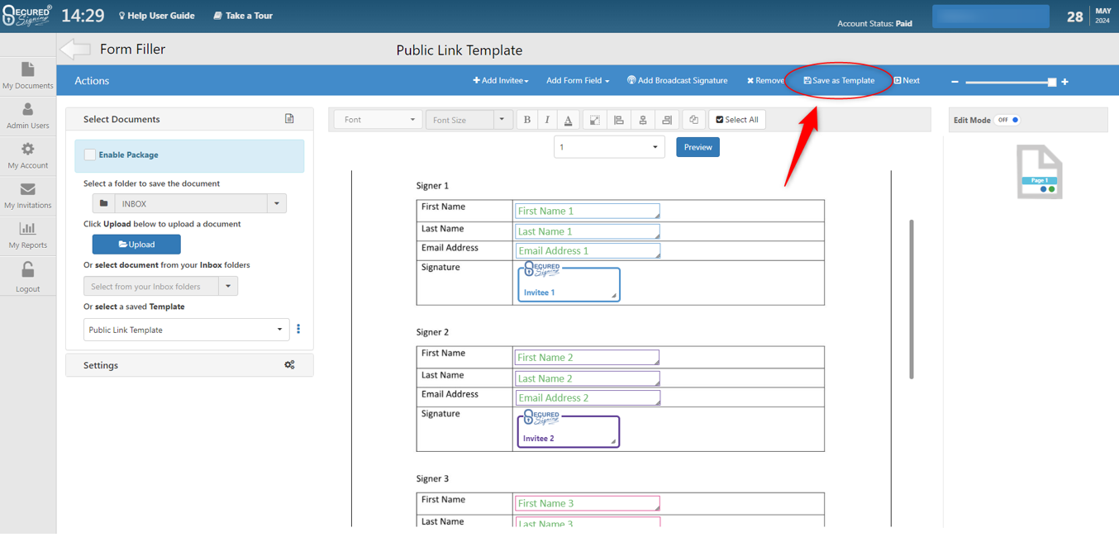
Task: Open the INBOX folder dropdown
Action: click(277, 203)
